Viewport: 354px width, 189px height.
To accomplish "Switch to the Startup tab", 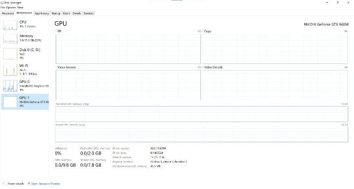I will click(56, 13).
